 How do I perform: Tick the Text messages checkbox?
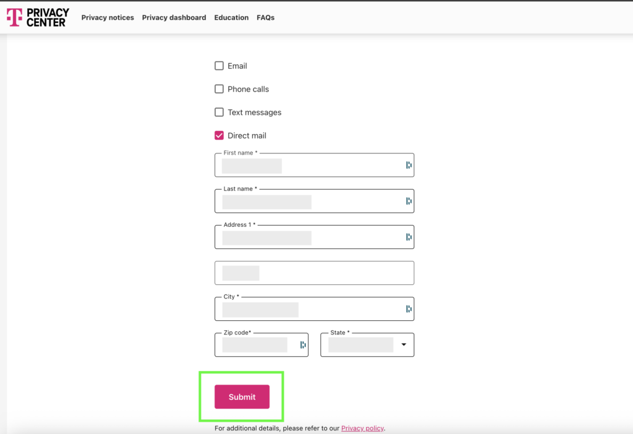[219, 113]
